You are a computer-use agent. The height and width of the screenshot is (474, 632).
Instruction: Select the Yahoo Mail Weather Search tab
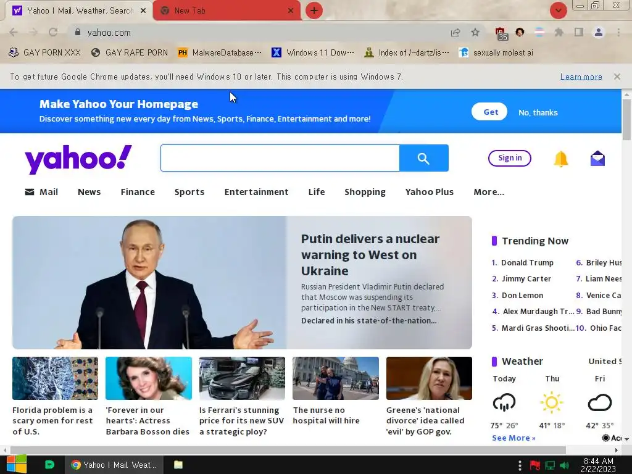point(78,11)
